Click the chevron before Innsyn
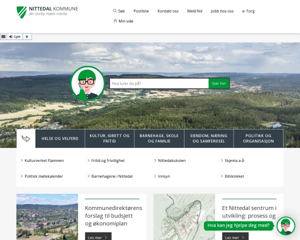Image resolution: width=300 pixels, height=240 pixels. point(155,176)
